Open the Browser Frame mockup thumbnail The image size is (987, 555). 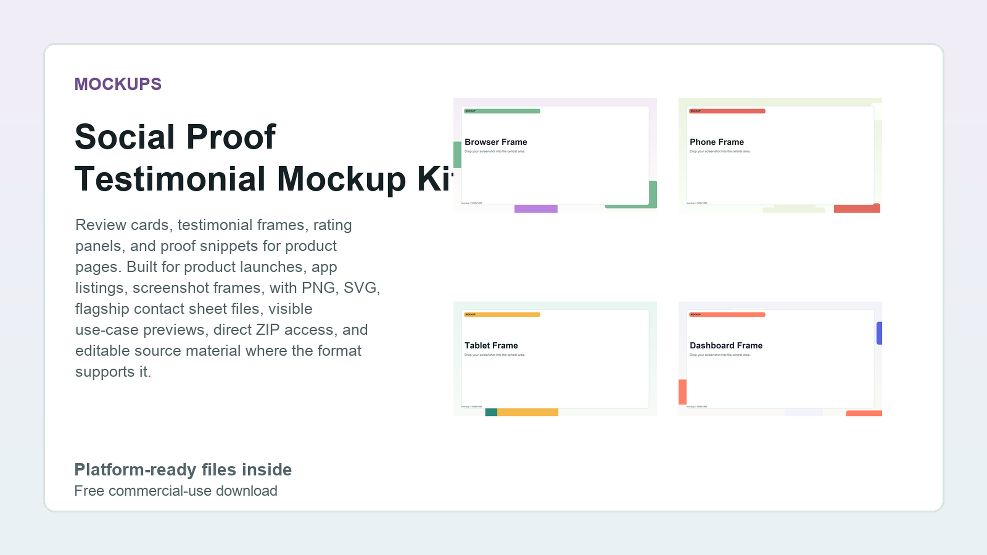click(555, 155)
